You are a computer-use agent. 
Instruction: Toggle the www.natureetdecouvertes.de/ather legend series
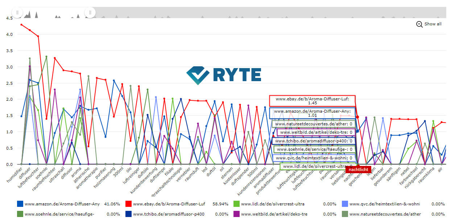pos(385,214)
